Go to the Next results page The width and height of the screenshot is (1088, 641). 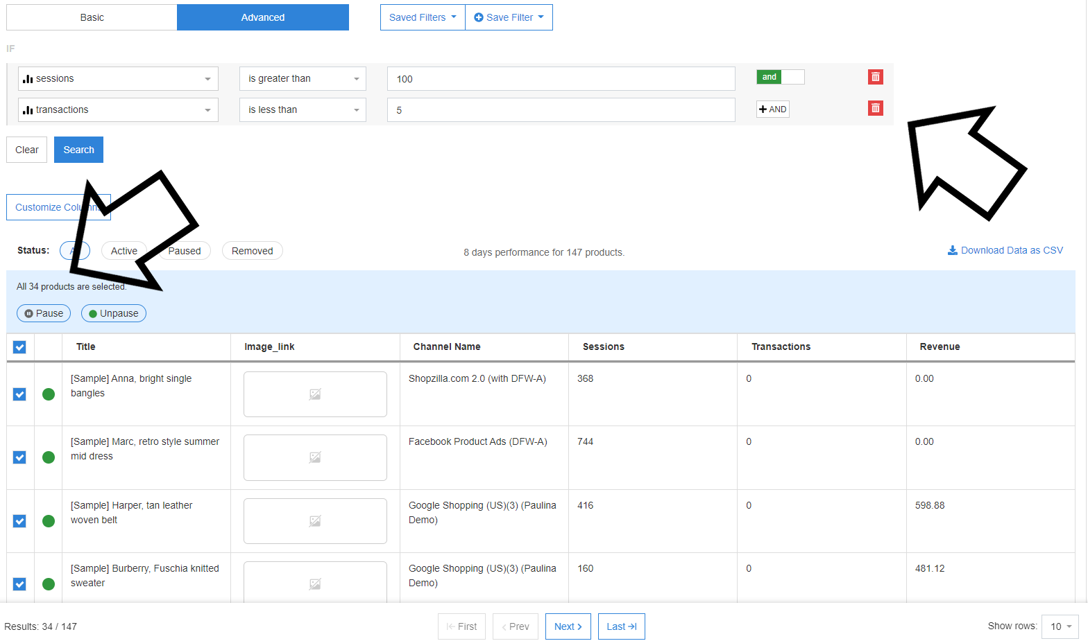point(568,626)
